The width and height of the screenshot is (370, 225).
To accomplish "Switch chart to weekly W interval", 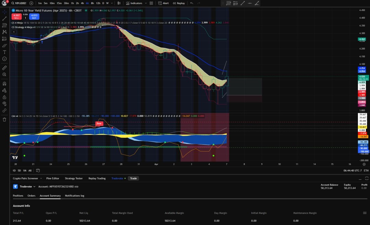I will (x=107, y=3).
